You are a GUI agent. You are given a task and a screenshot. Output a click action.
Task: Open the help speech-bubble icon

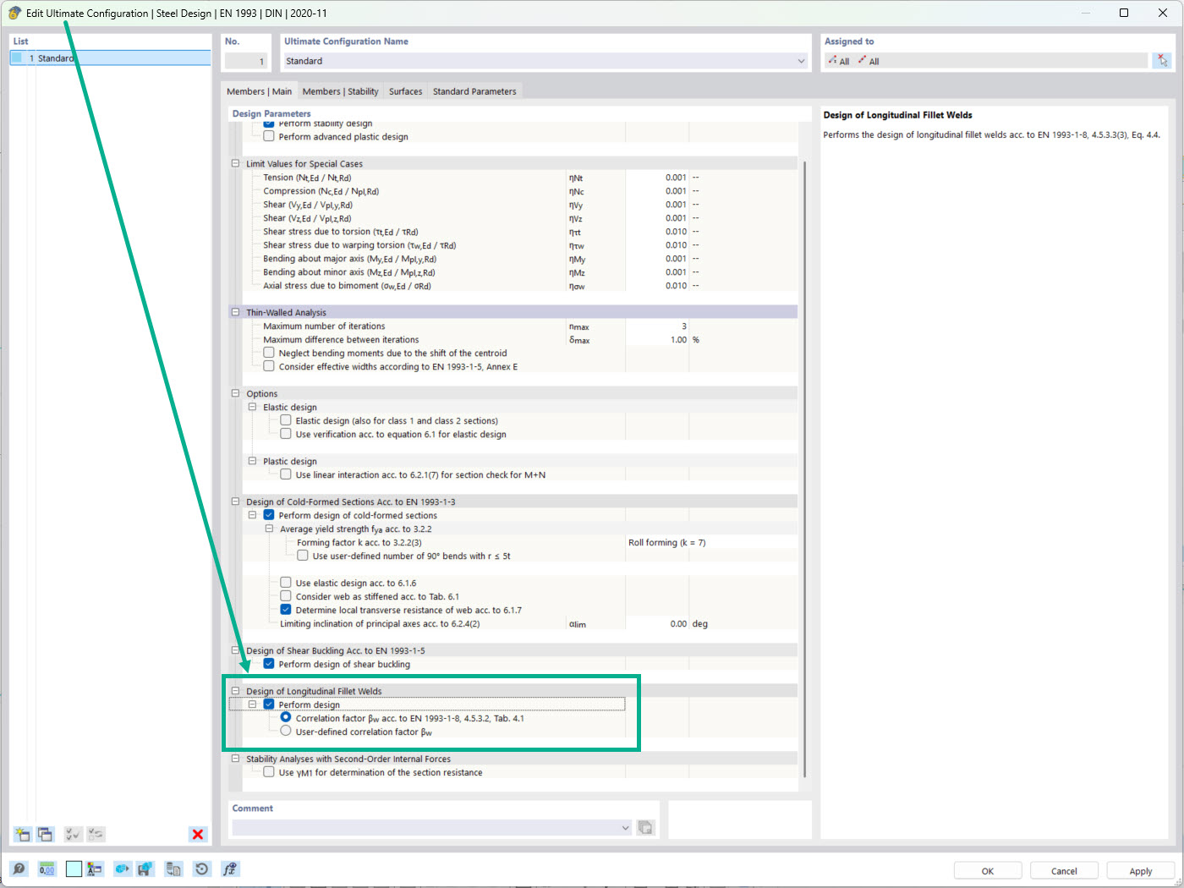(x=19, y=869)
